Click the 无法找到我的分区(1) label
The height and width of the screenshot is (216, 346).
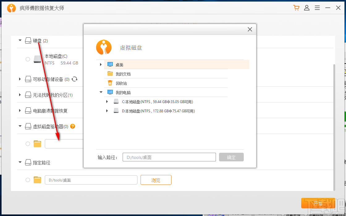click(x=53, y=95)
